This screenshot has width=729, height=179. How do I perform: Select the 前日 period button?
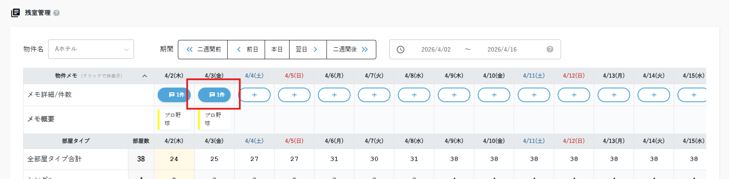click(247, 49)
